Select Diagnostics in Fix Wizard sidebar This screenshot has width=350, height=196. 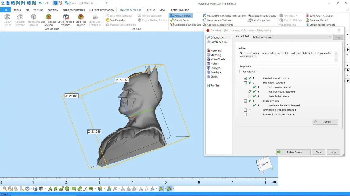(216, 37)
